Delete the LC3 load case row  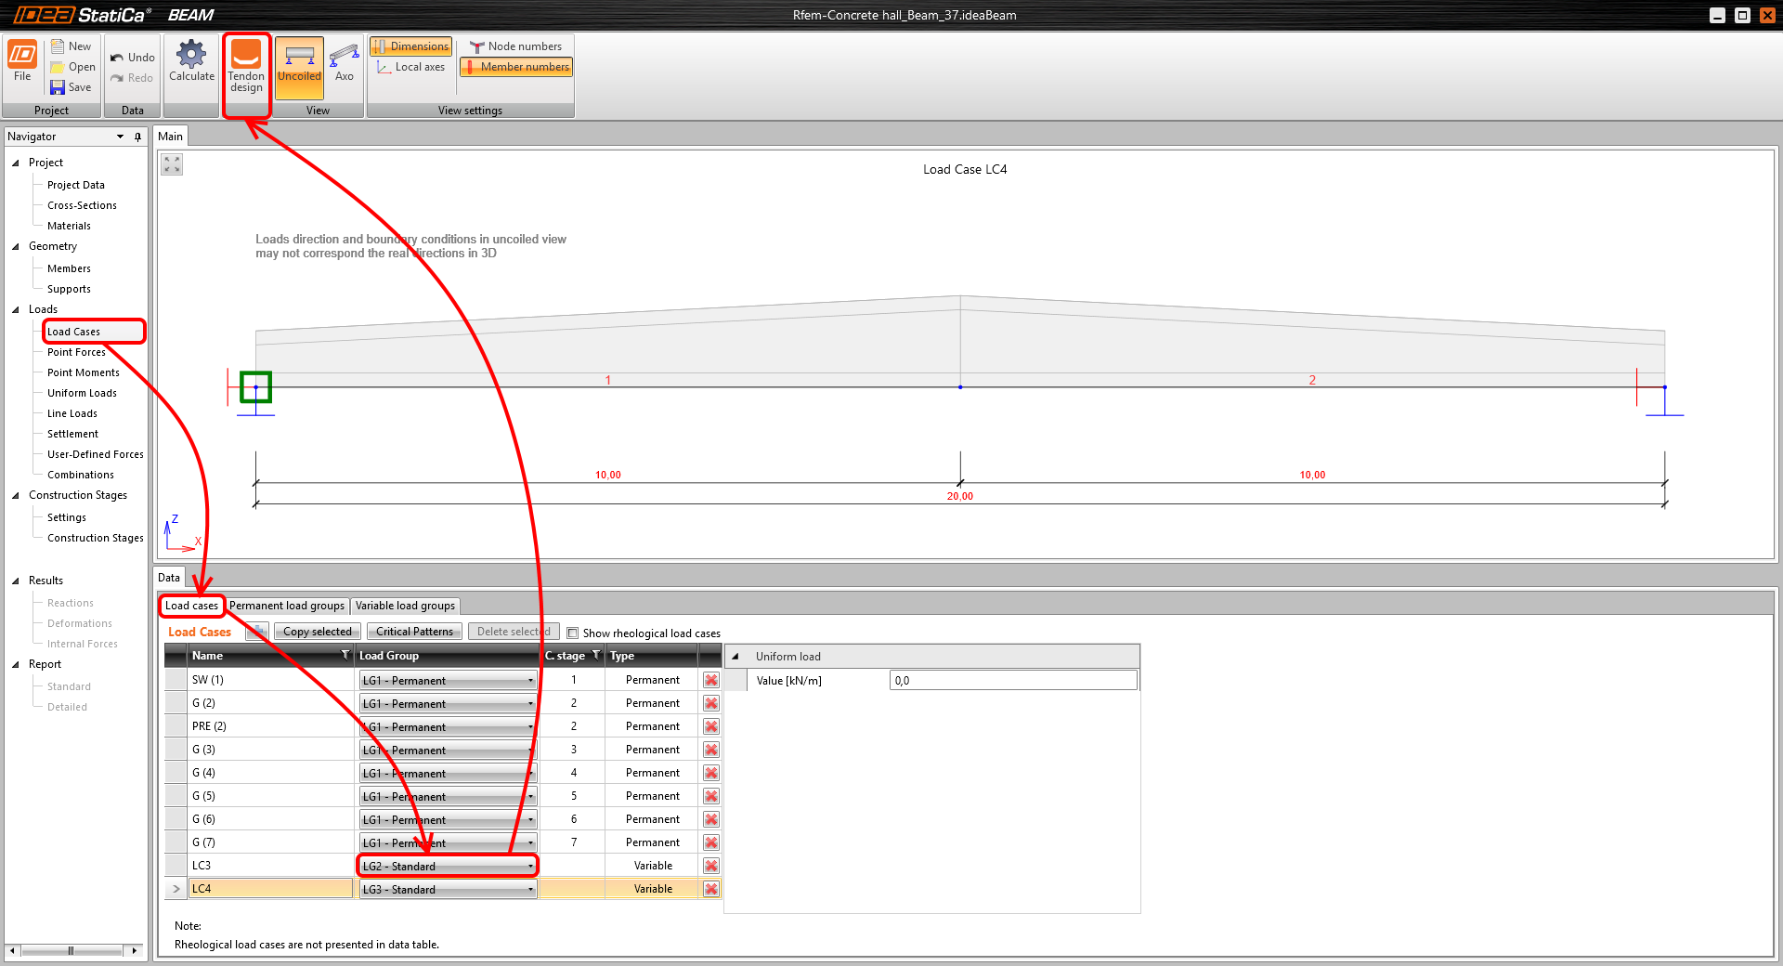point(710,866)
